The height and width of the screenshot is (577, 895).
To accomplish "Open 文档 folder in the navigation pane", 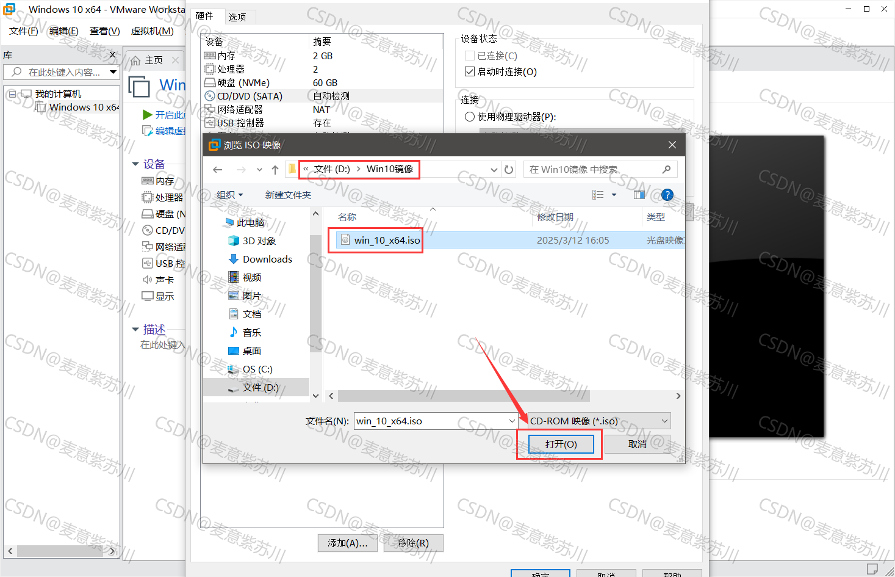I will pos(245,314).
